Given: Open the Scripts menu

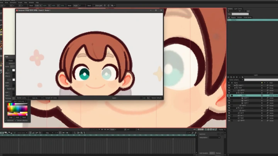Looking at the screenshot, I should [20, 2].
